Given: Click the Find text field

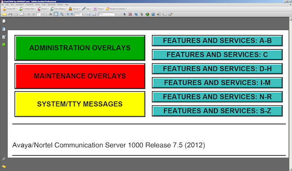Looking at the screenshot, I should (106, 14).
